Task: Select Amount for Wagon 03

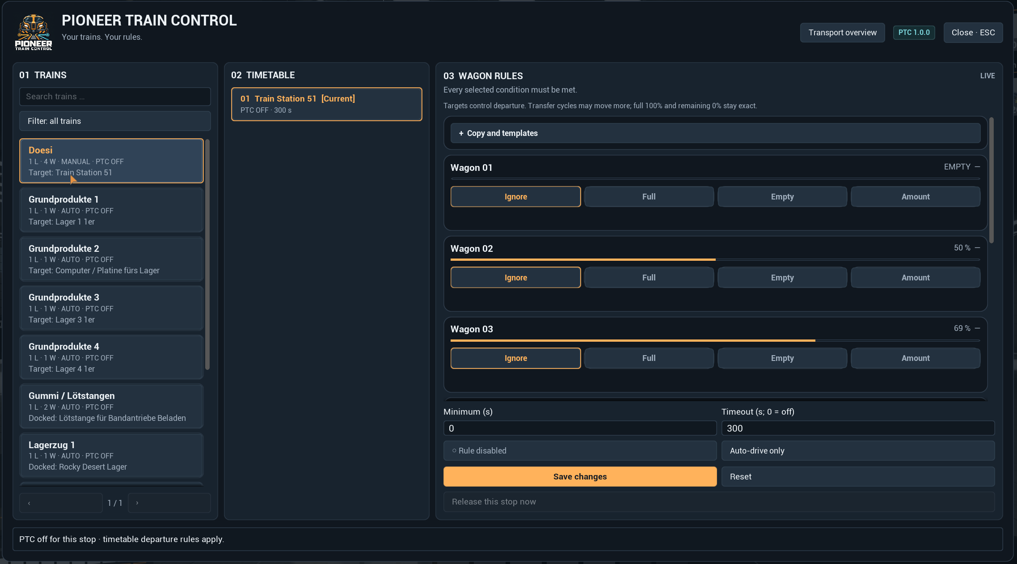Action: [x=916, y=358]
